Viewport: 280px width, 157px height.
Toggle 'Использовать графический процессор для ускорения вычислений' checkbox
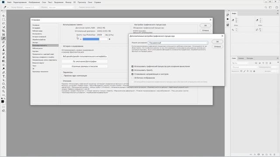tap(133, 66)
